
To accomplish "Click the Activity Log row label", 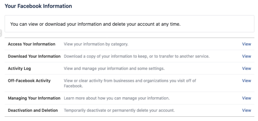I will tap(19, 69).
